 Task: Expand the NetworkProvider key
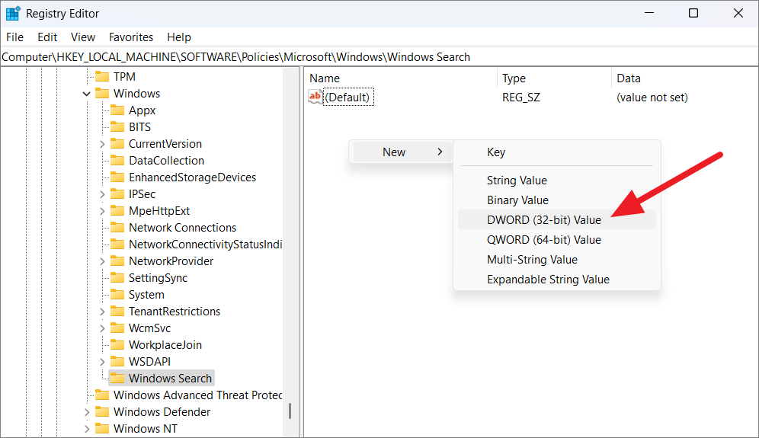102,261
